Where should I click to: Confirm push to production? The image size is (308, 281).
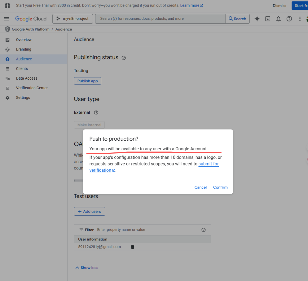(220, 187)
